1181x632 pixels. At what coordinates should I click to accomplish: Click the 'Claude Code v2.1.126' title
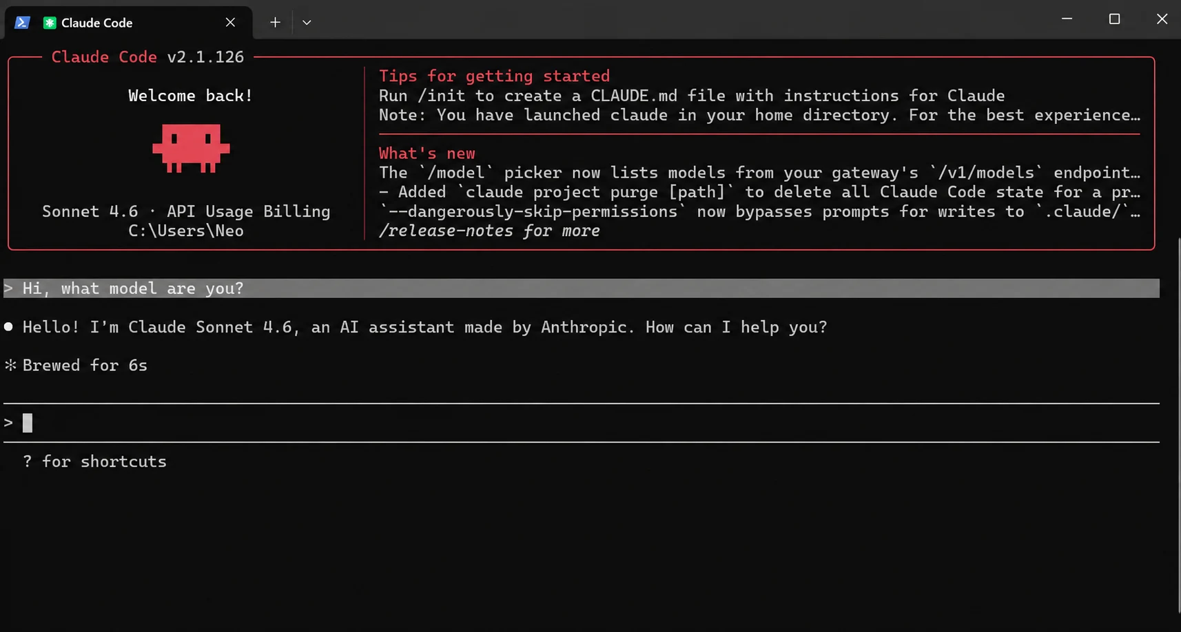[147, 57]
